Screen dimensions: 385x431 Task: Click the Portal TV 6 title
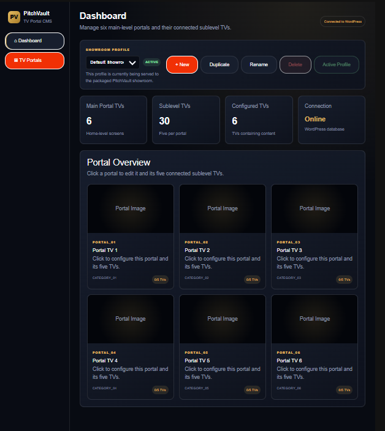point(289,360)
